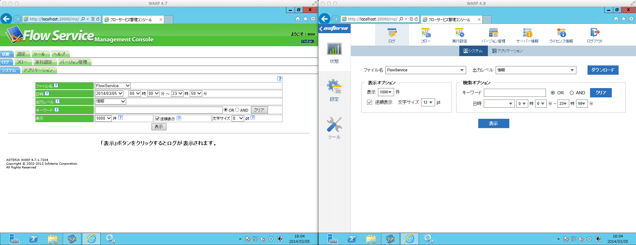Open File Explorer on WARP 4.7 taskbar

53,239
